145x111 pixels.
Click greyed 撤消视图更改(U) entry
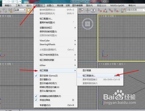(x=56, y=10)
